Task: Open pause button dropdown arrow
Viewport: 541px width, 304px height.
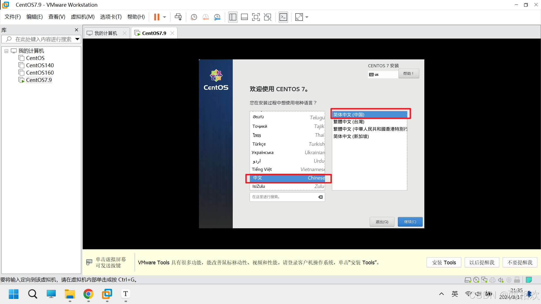Action: (x=165, y=17)
